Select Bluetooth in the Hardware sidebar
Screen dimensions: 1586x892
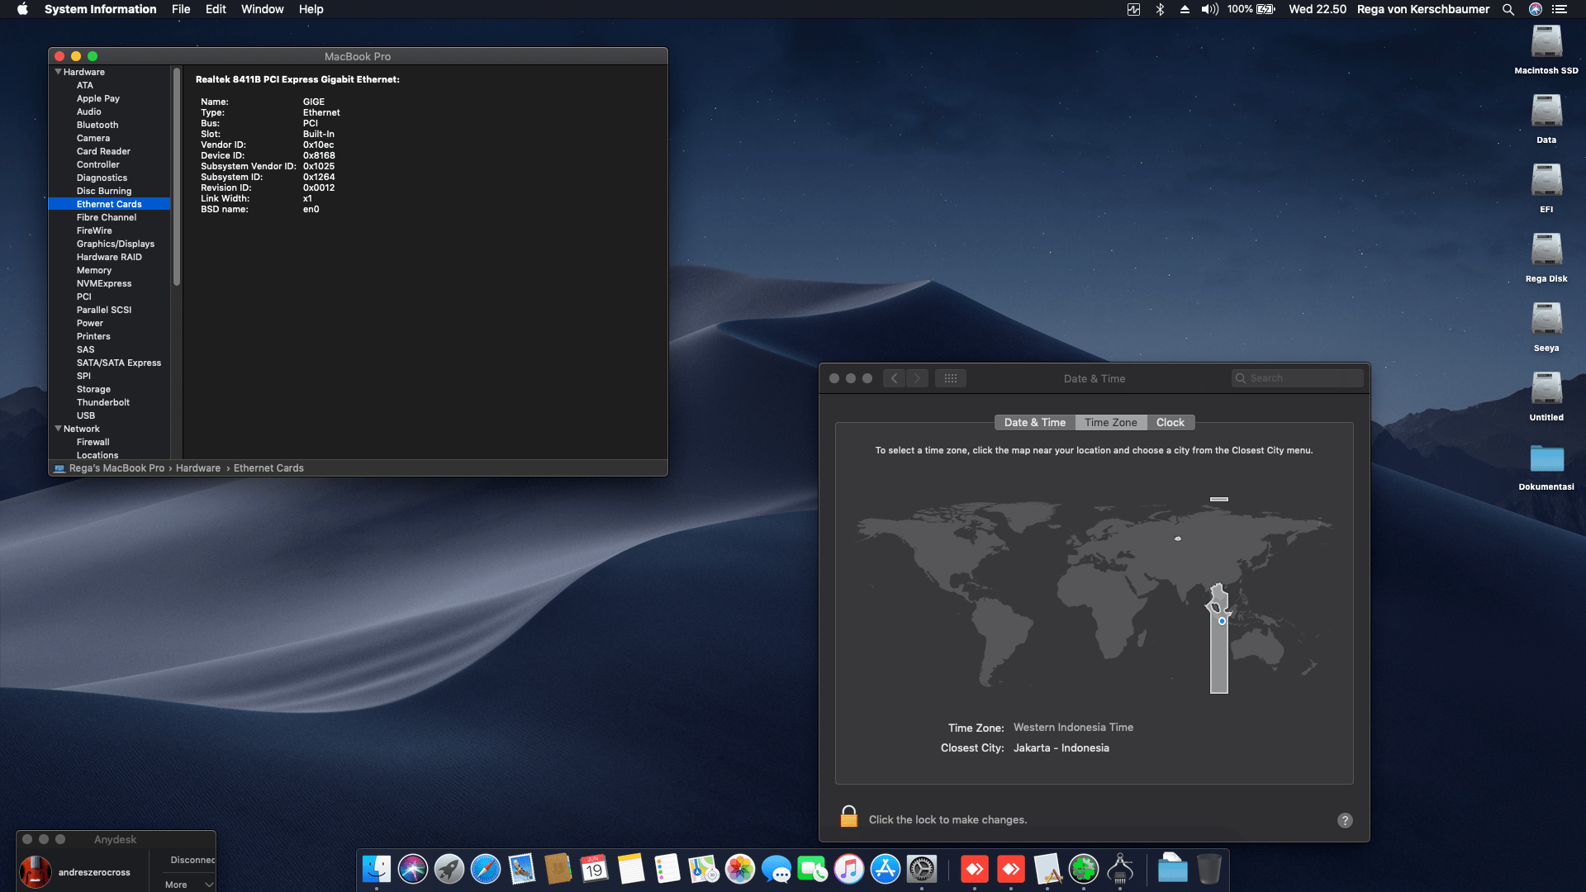(97, 125)
